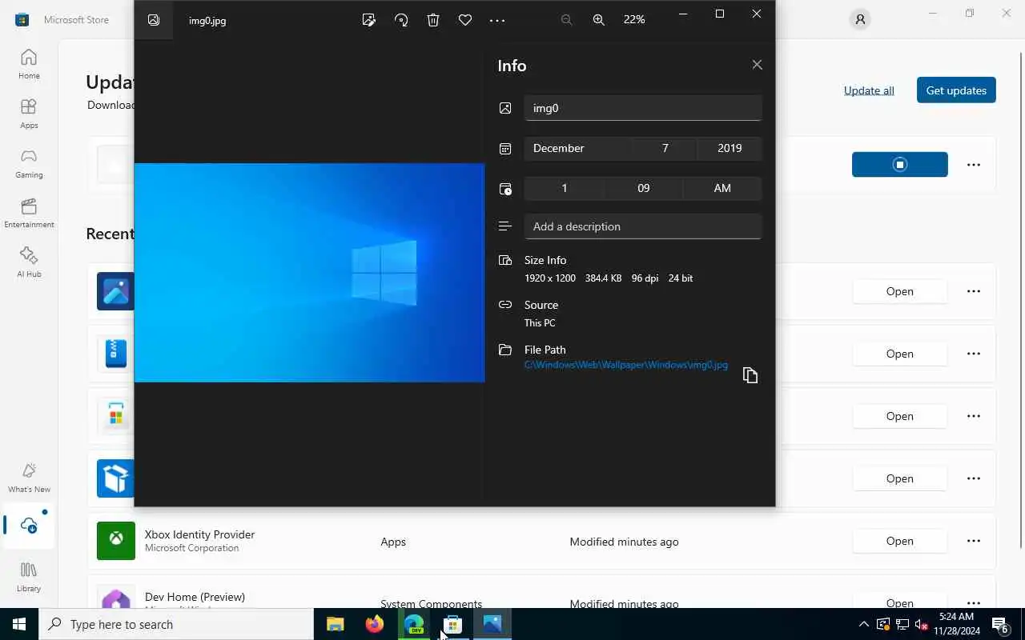Viewport: 1025px width, 640px height.
Task: Open Apps section in Microsoft Store sidebar
Action: tap(29, 114)
